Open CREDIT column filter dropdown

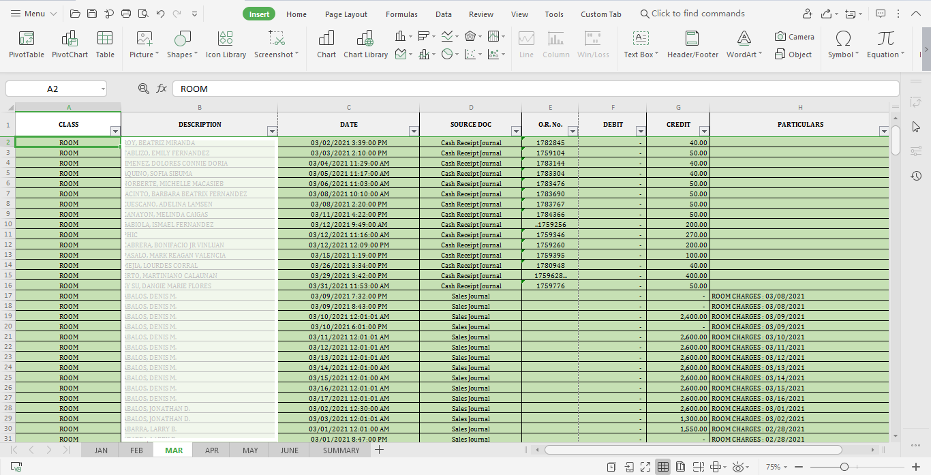pos(704,132)
